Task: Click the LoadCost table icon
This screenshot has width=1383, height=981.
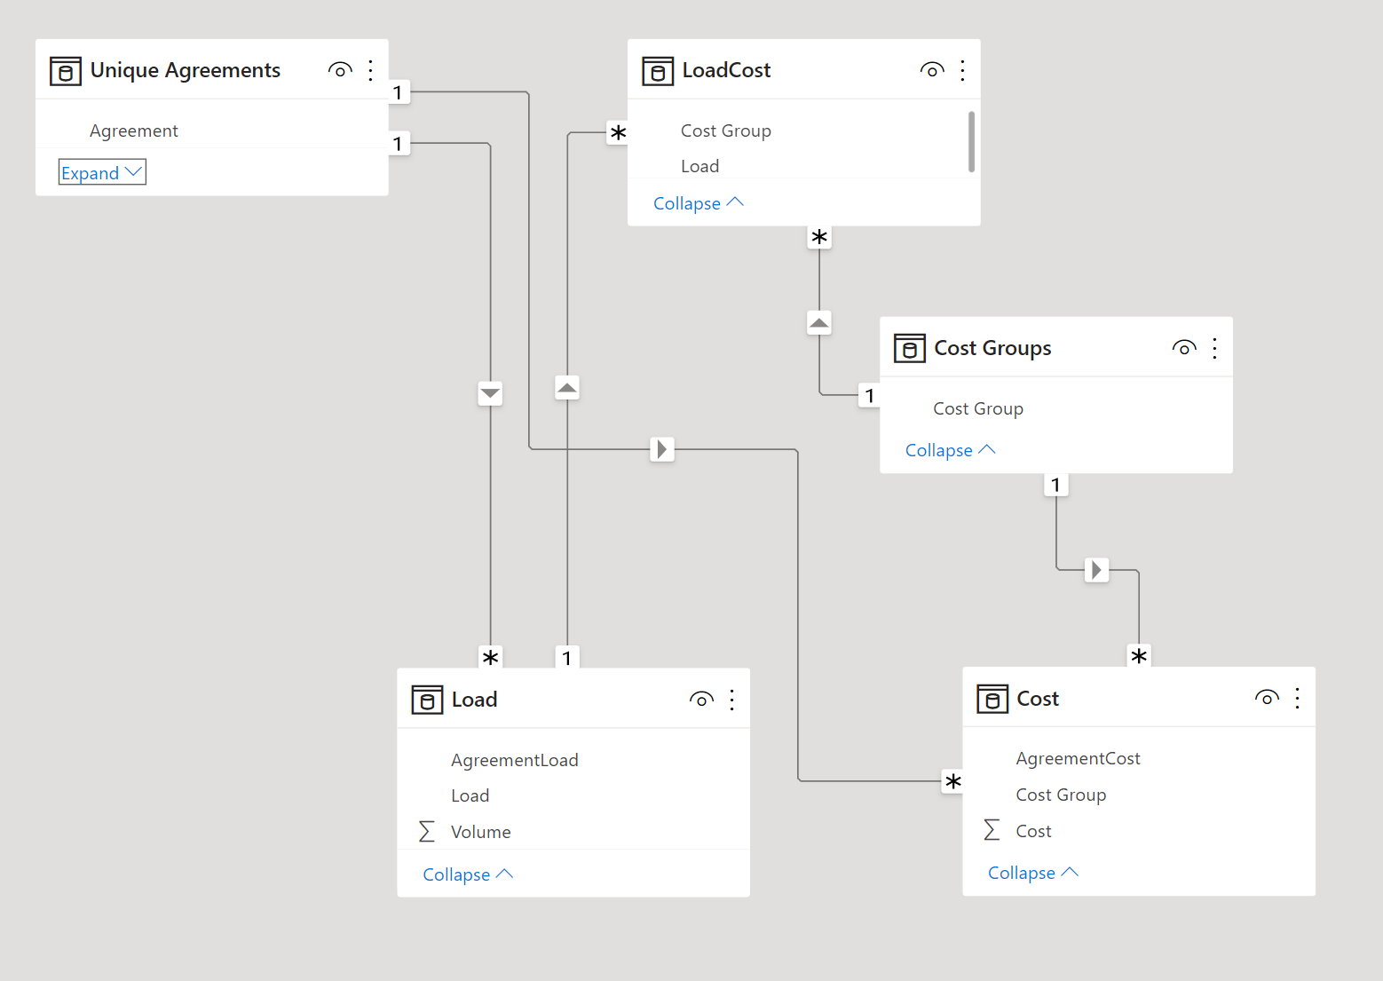Action: (658, 71)
